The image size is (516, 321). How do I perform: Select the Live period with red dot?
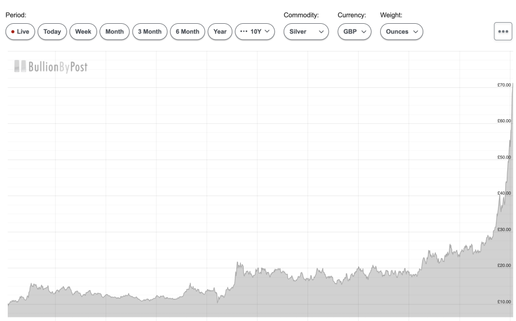pyautogui.click(x=20, y=31)
